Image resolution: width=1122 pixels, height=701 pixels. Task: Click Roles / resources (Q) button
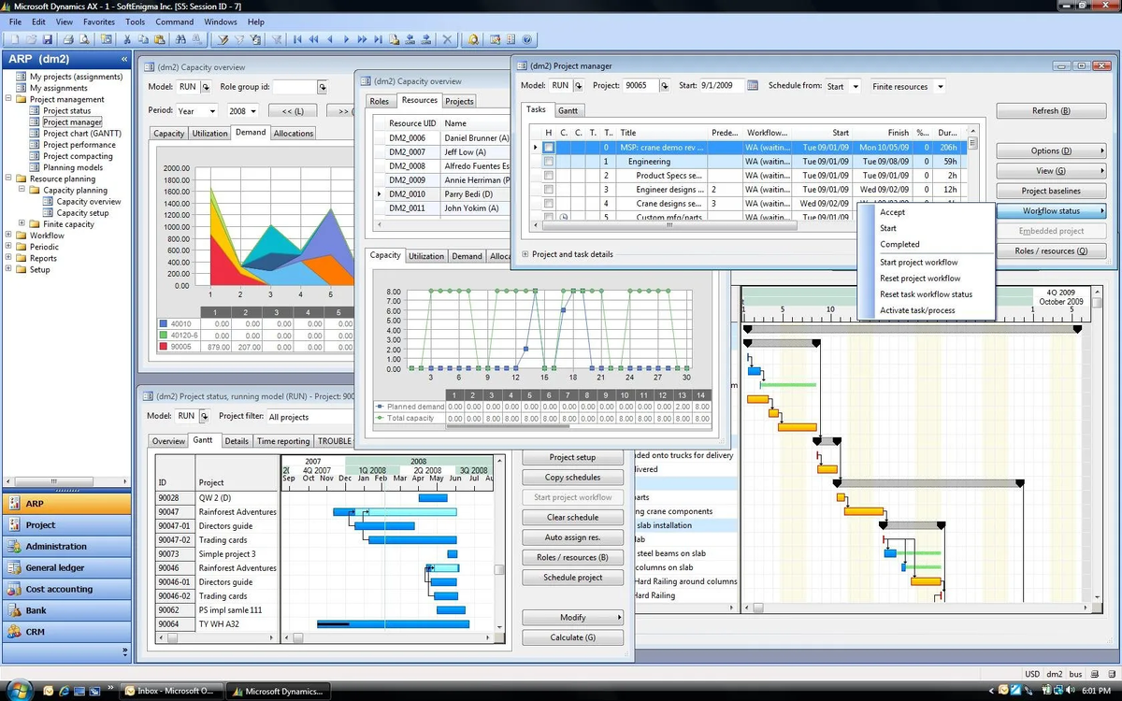1051,250
